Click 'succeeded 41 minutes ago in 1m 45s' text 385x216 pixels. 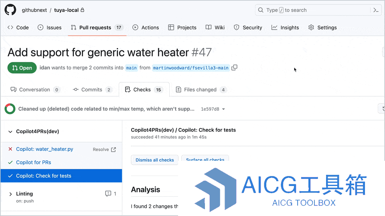click(169, 137)
